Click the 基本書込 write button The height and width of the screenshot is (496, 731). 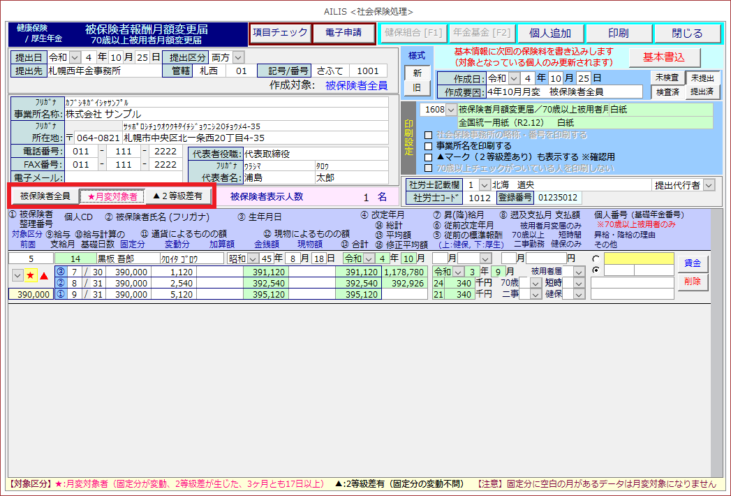663,57
